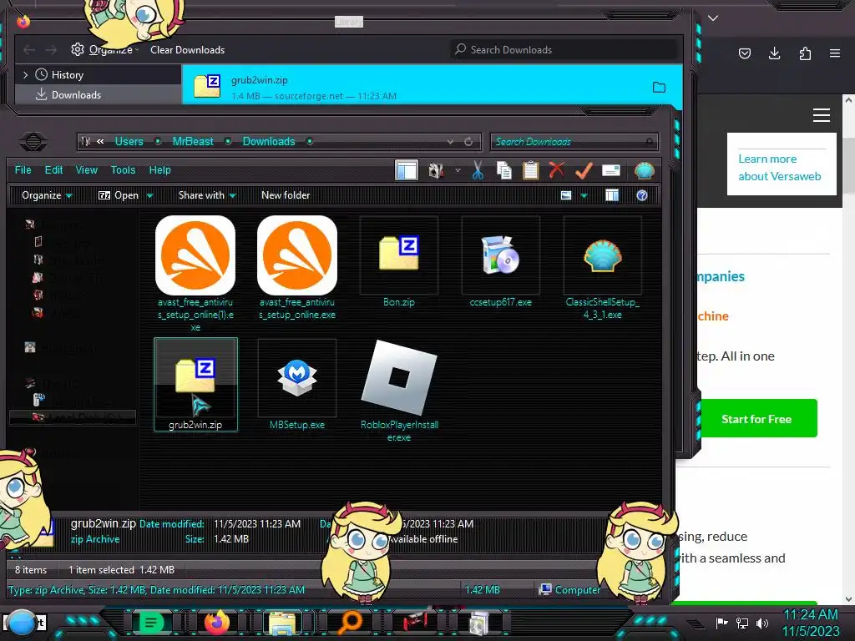
Task: Click the Explorer address bar refresh icon
Action: point(468,142)
